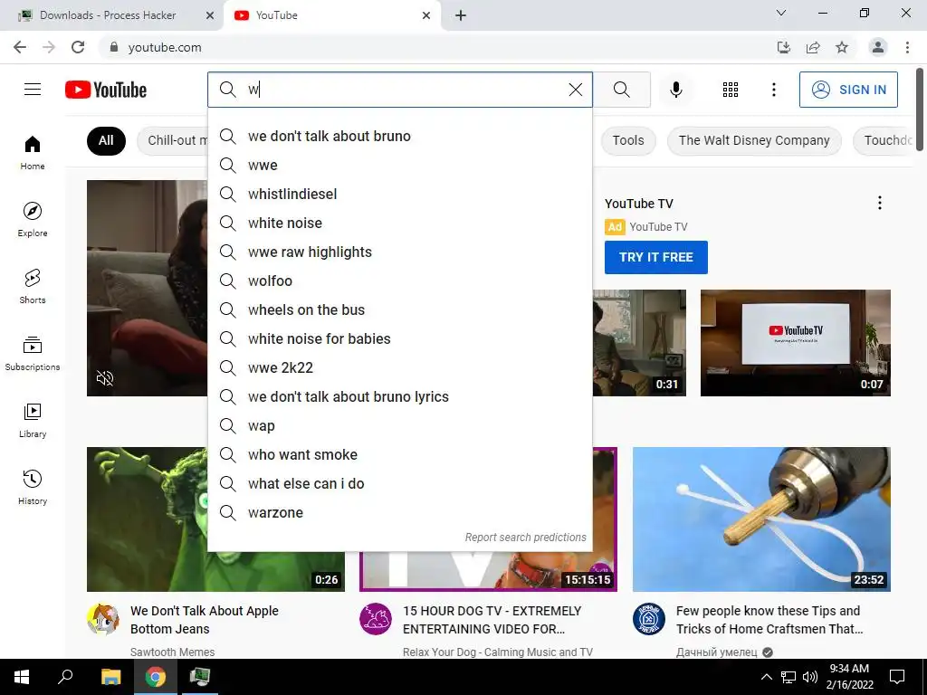Start voice search with the microphone

(x=676, y=90)
